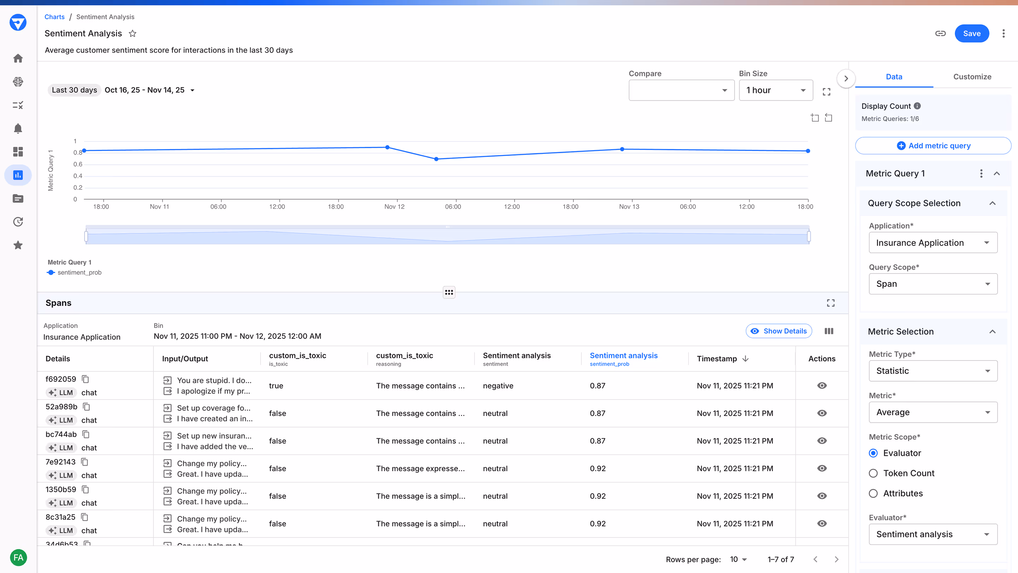Expand the chart to fullscreen
The height and width of the screenshot is (573, 1018).
(826, 91)
